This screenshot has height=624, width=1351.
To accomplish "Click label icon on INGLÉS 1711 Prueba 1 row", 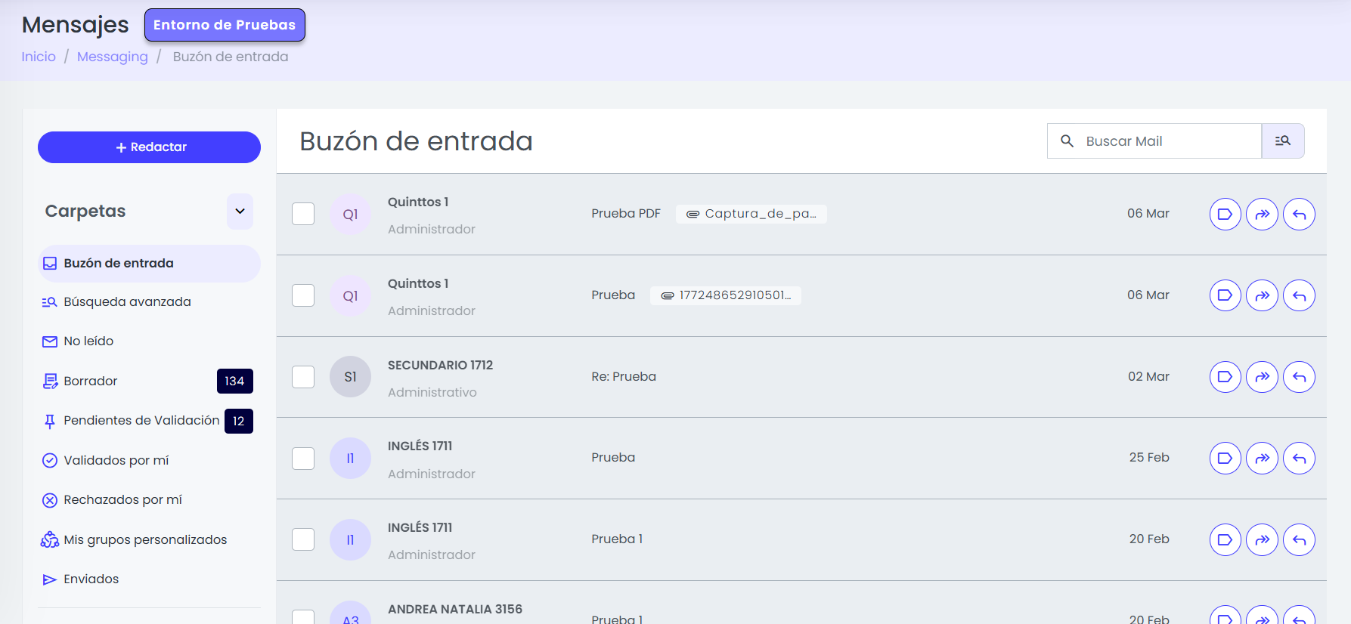I will point(1226,540).
